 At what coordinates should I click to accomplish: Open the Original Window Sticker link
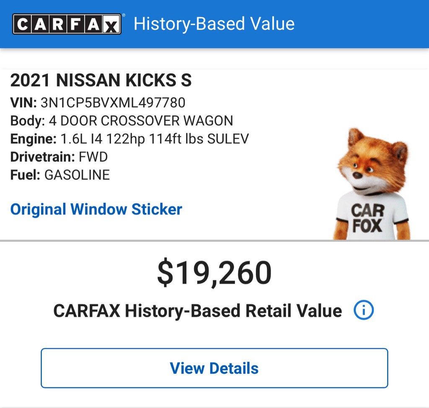pyautogui.click(x=96, y=209)
